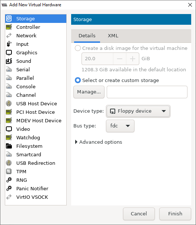196x225 pixels.
Task: Select custom storage radio button
Action: click(78, 80)
